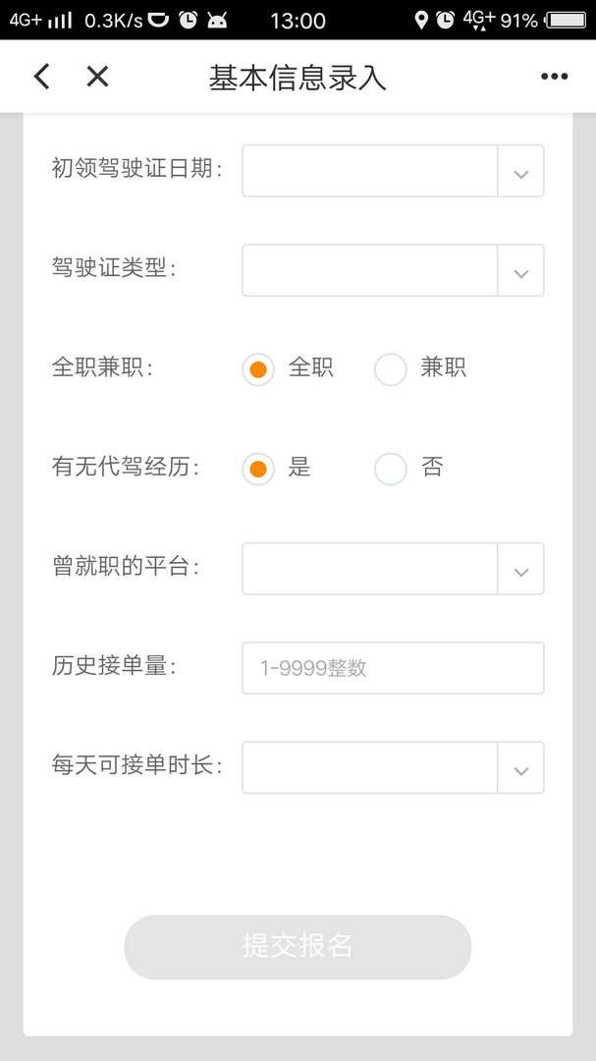The height and width of the screenshot is (1061, 596).
Task: Close the form using the X icon
Action: pyautogui.click(x=96, y=77)
